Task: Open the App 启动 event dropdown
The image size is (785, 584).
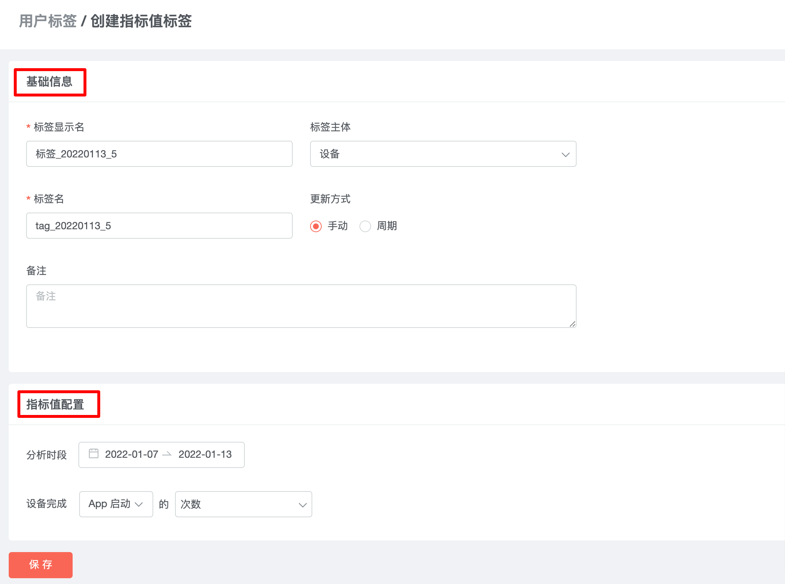Action: 116,504
